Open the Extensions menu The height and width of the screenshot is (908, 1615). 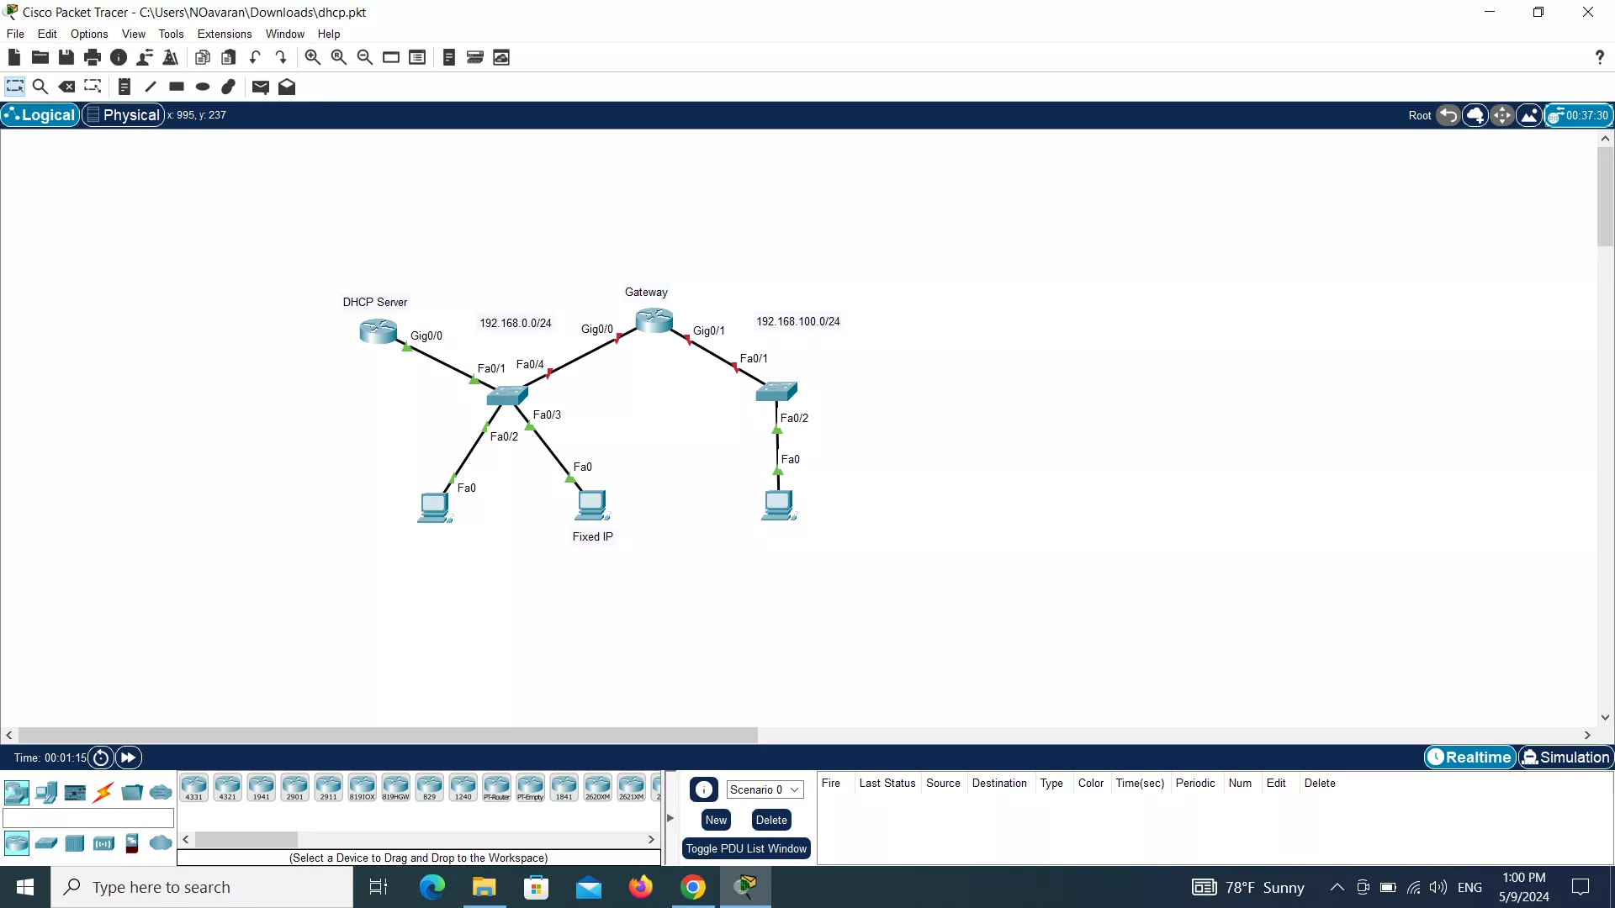(x=224, y=34)
